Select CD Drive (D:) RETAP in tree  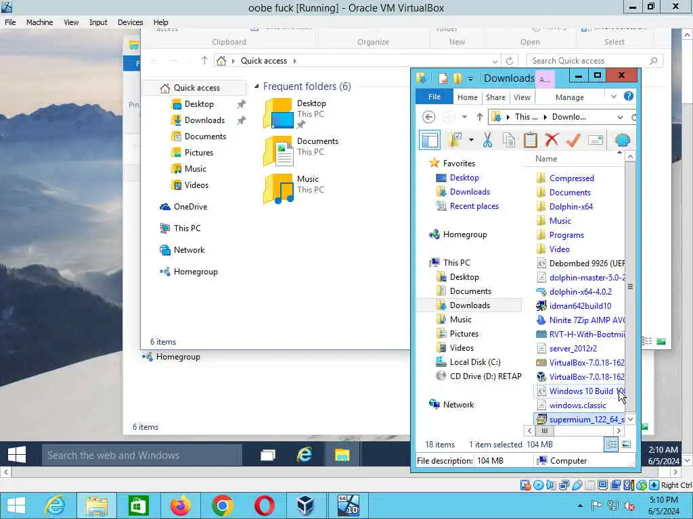485,376
